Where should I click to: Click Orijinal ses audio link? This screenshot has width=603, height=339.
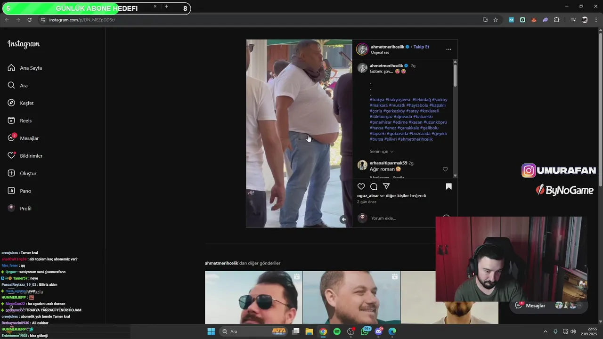[380, 52]
